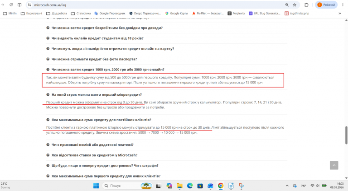Viewport: 348px width, 191px height.
Task: Open the is.gd/index.php bookmark
Action: [297, 14]
